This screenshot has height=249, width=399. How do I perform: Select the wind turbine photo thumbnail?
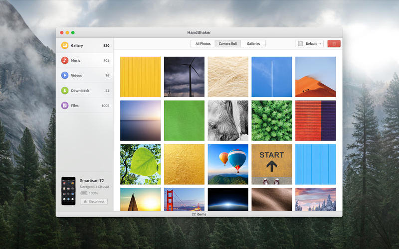pyautogui.click(x=184, y=77)
